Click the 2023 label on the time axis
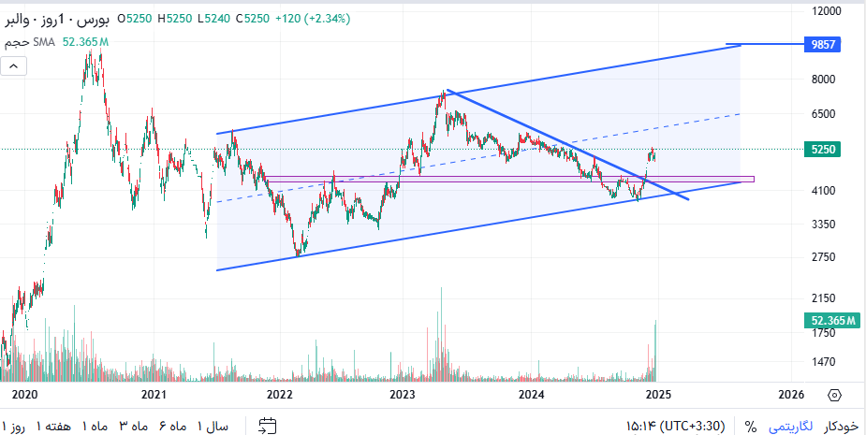 coord(403,395)
